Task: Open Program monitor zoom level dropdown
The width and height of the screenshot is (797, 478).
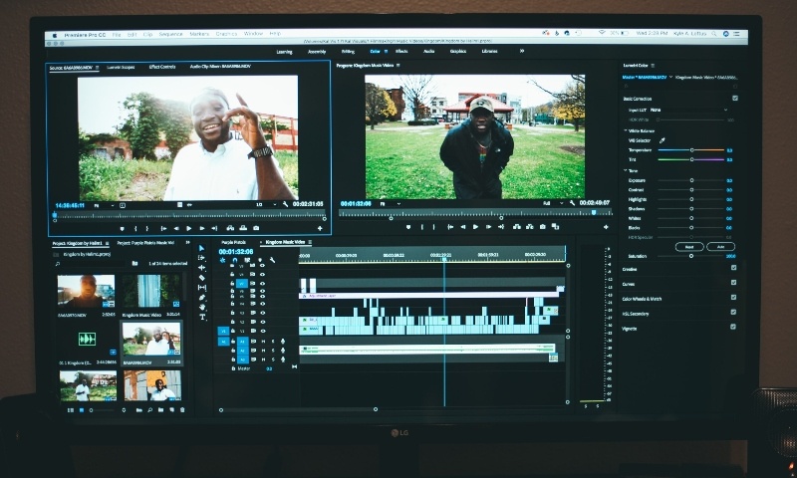Action: pos(391,204)
